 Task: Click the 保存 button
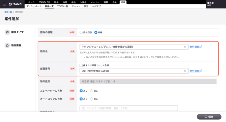point(209,117)
